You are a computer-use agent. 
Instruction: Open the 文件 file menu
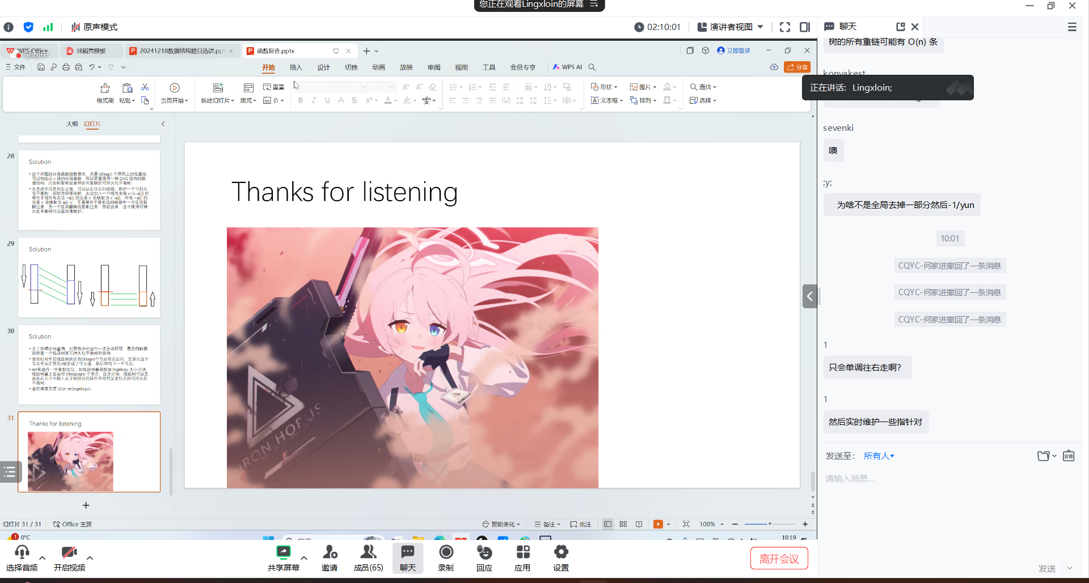pos(16,67)
